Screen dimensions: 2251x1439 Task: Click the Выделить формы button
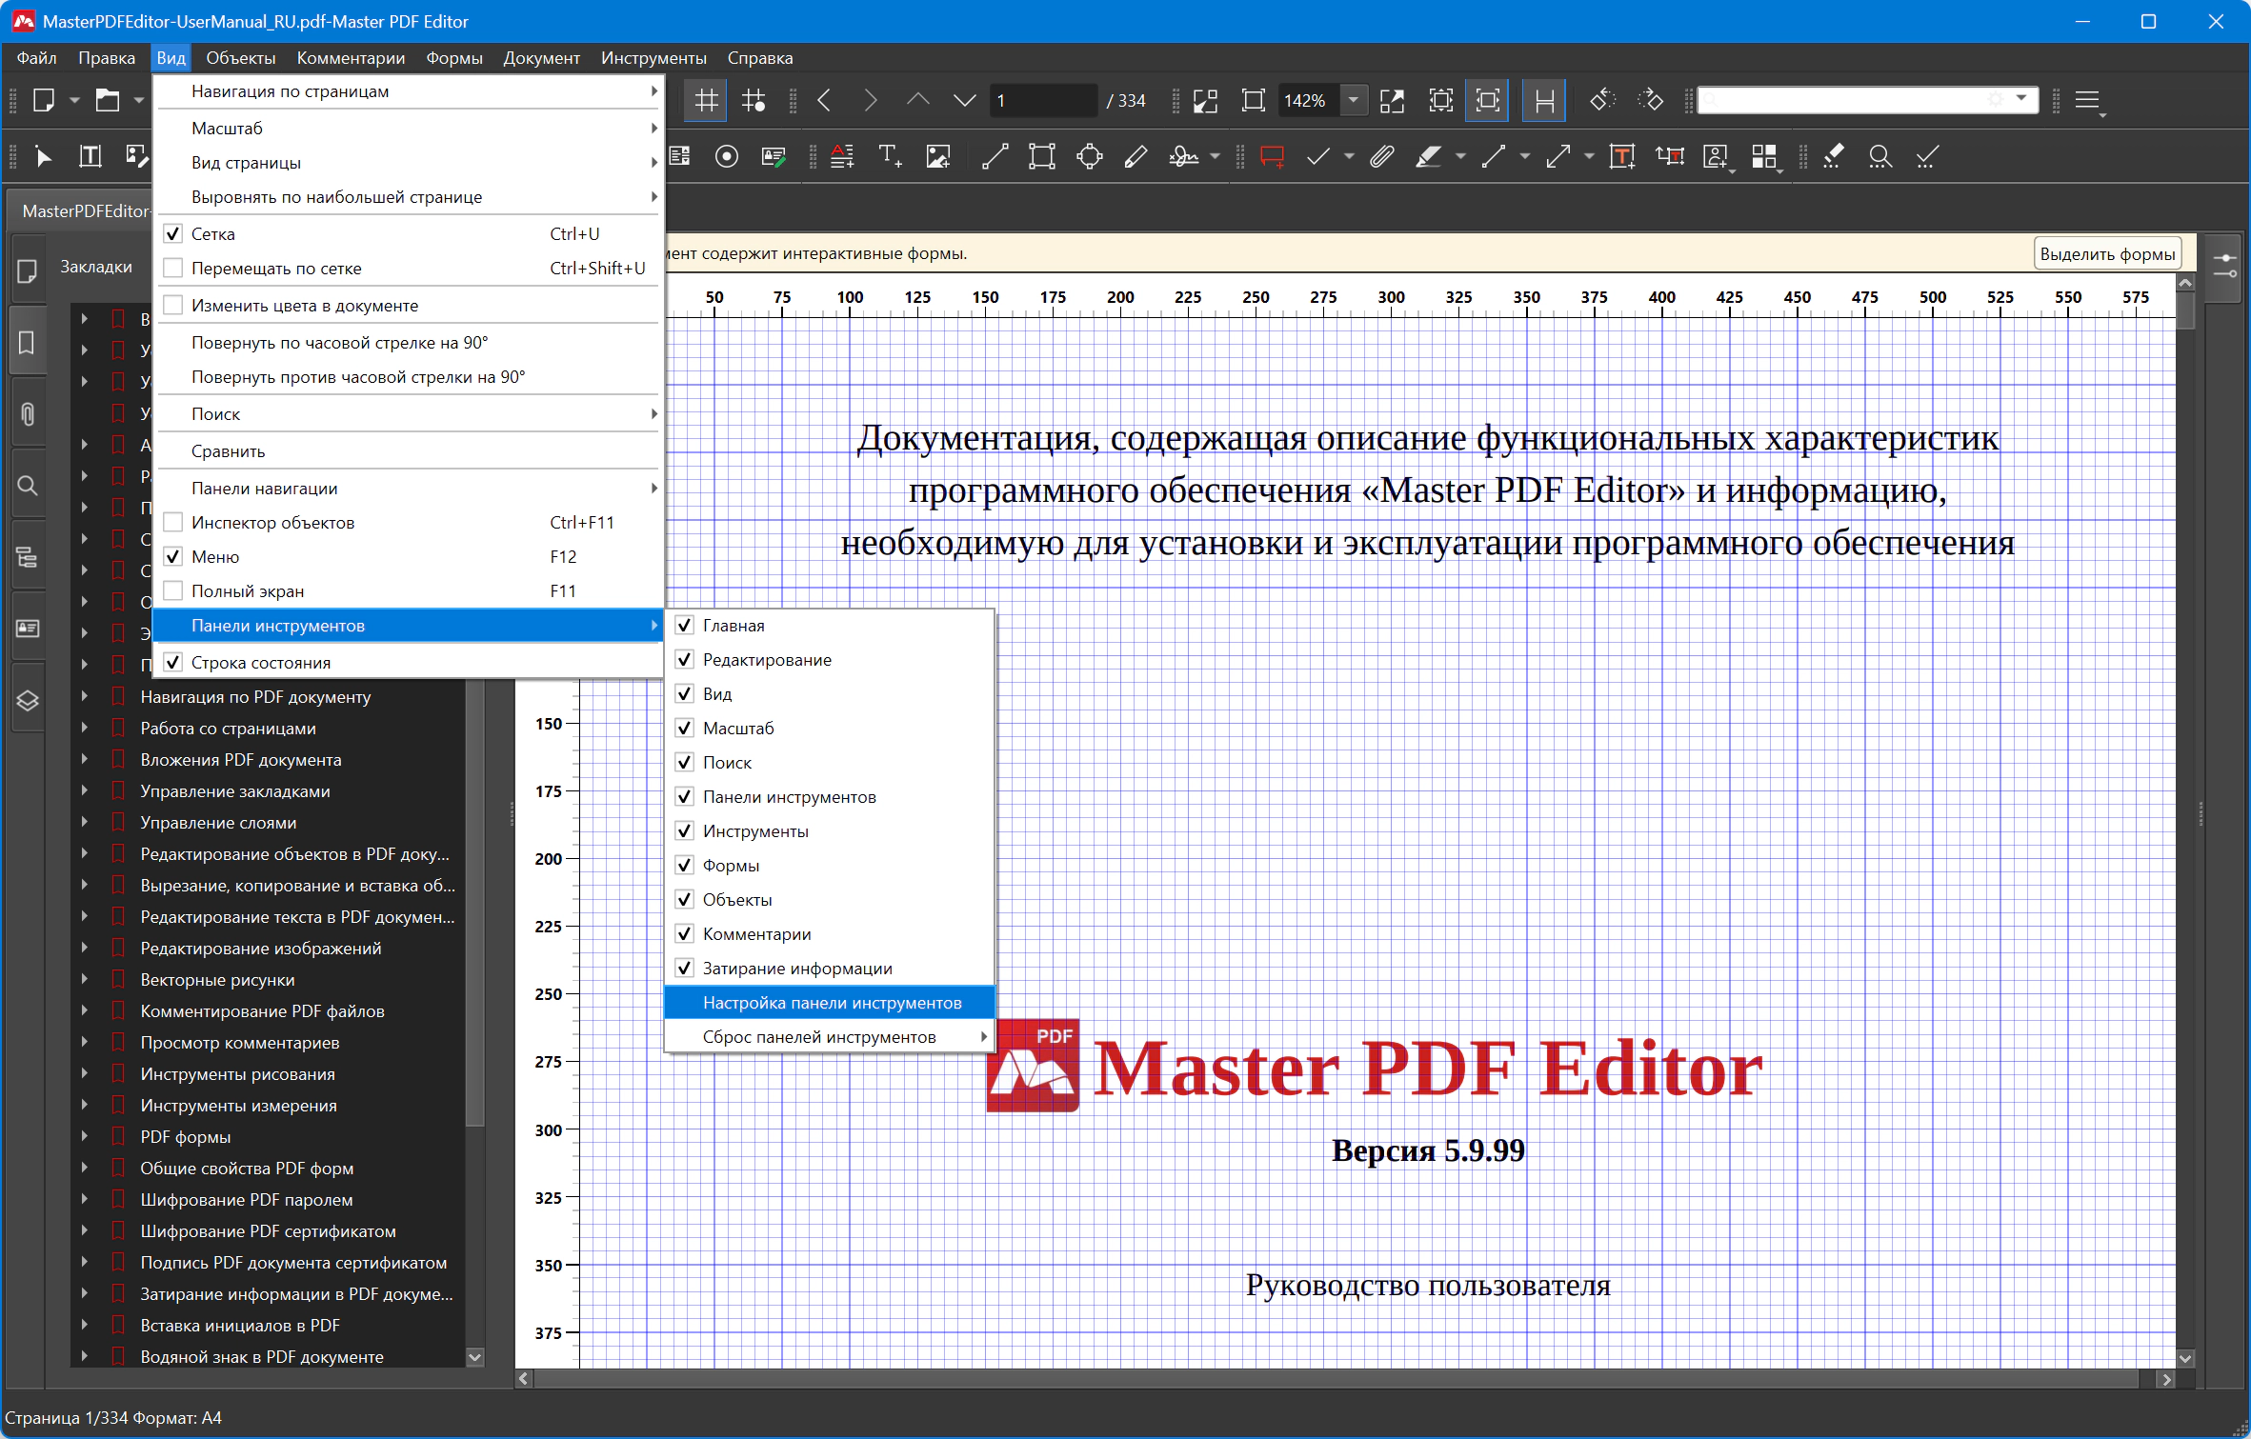(x=2107, y=253)
